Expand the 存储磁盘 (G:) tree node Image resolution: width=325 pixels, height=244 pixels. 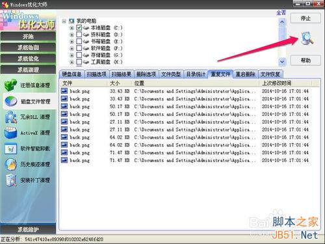point(71,55)
